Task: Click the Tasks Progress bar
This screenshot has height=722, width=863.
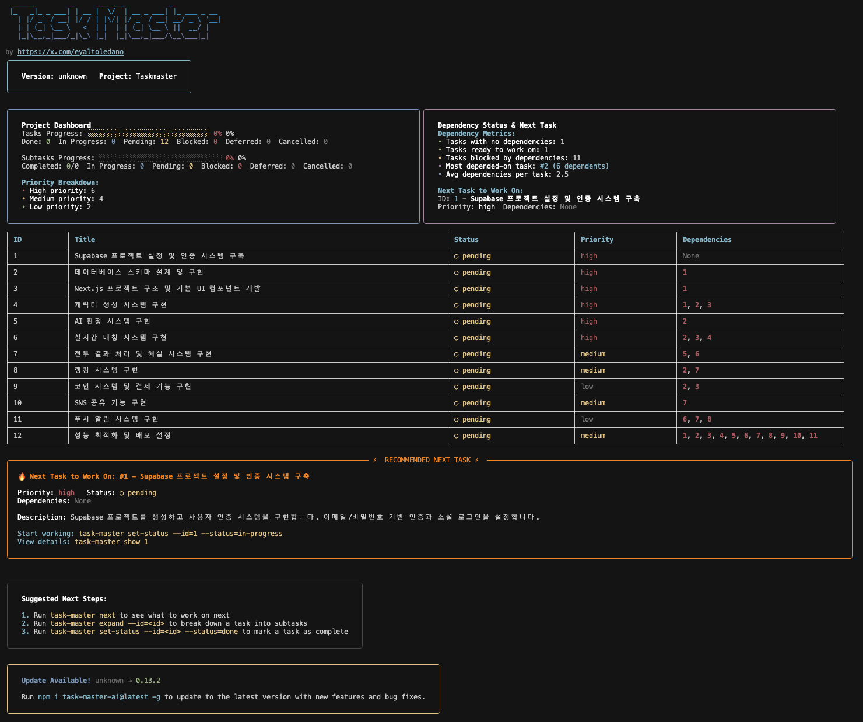Action: click(x=148, y=134)
